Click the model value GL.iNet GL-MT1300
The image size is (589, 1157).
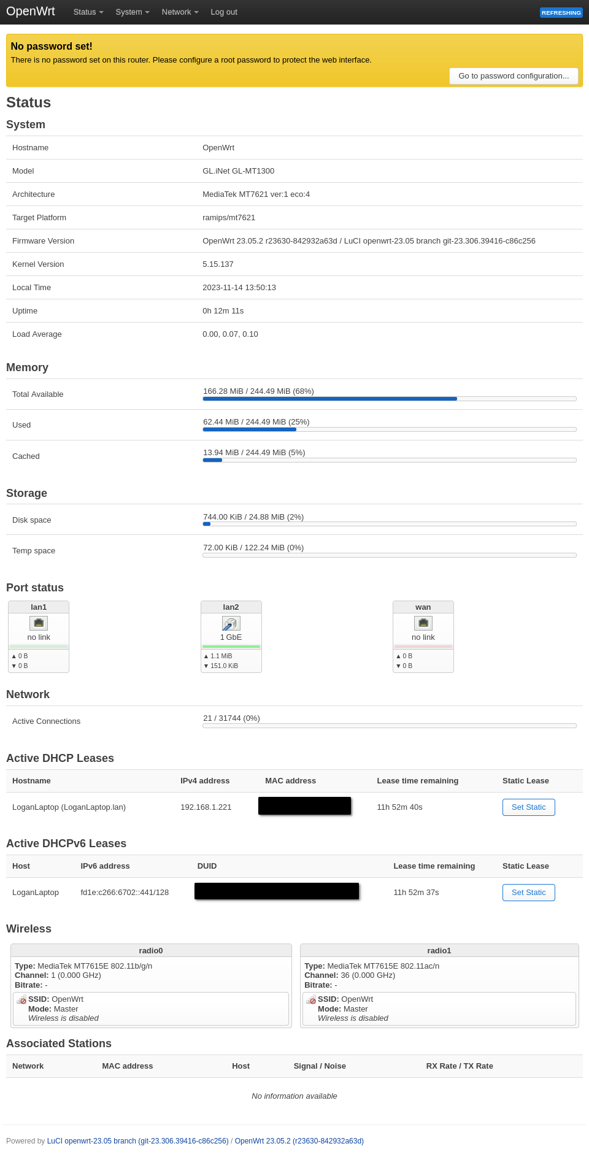pyautogui.click(x=239, y=171)
